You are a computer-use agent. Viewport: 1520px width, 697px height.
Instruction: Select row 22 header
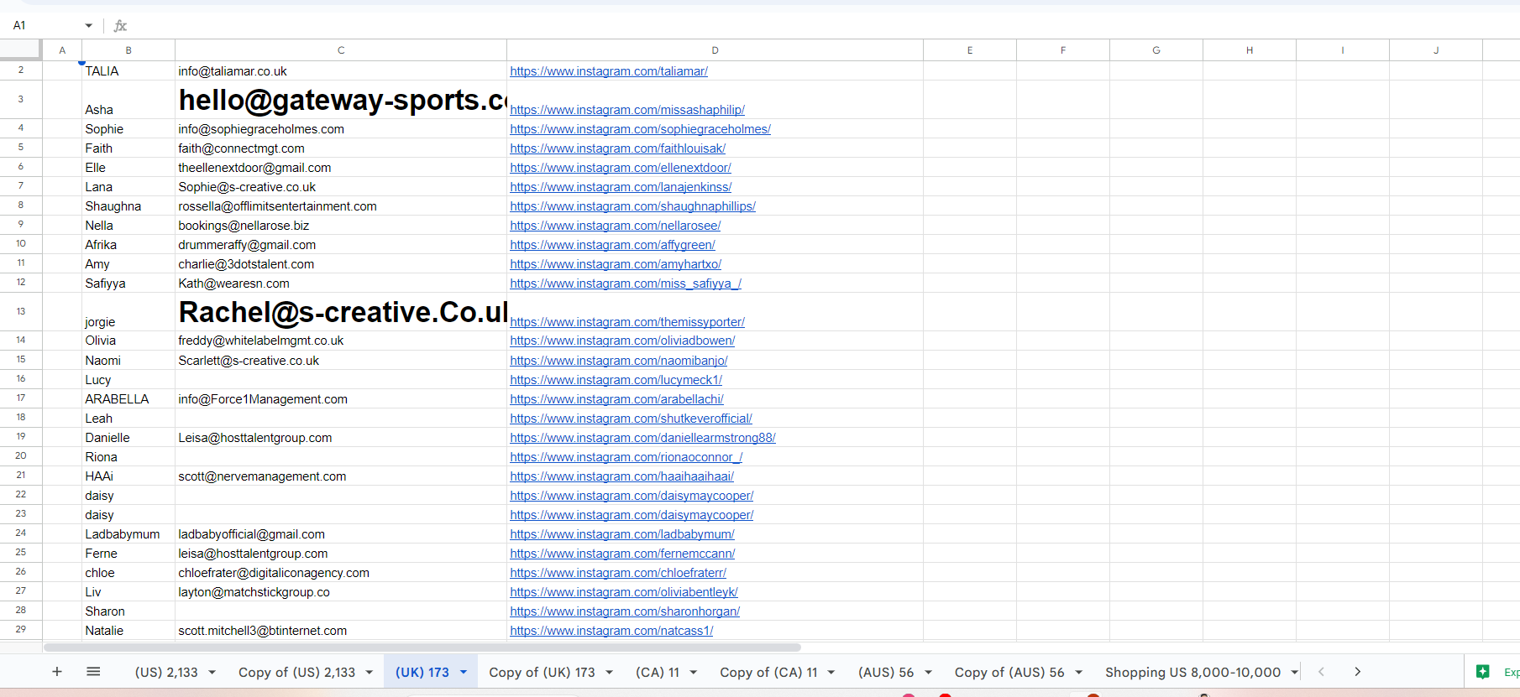pos(21,495)
